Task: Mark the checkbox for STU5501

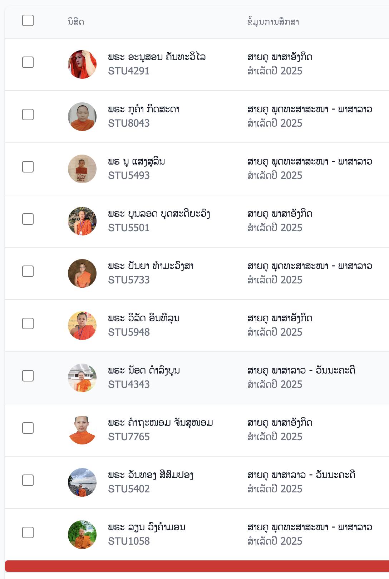Action: (x=28, y=219)
